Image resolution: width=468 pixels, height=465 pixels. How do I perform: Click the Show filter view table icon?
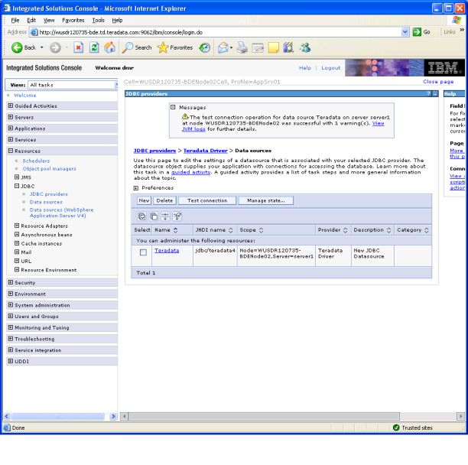coord(165,216)
